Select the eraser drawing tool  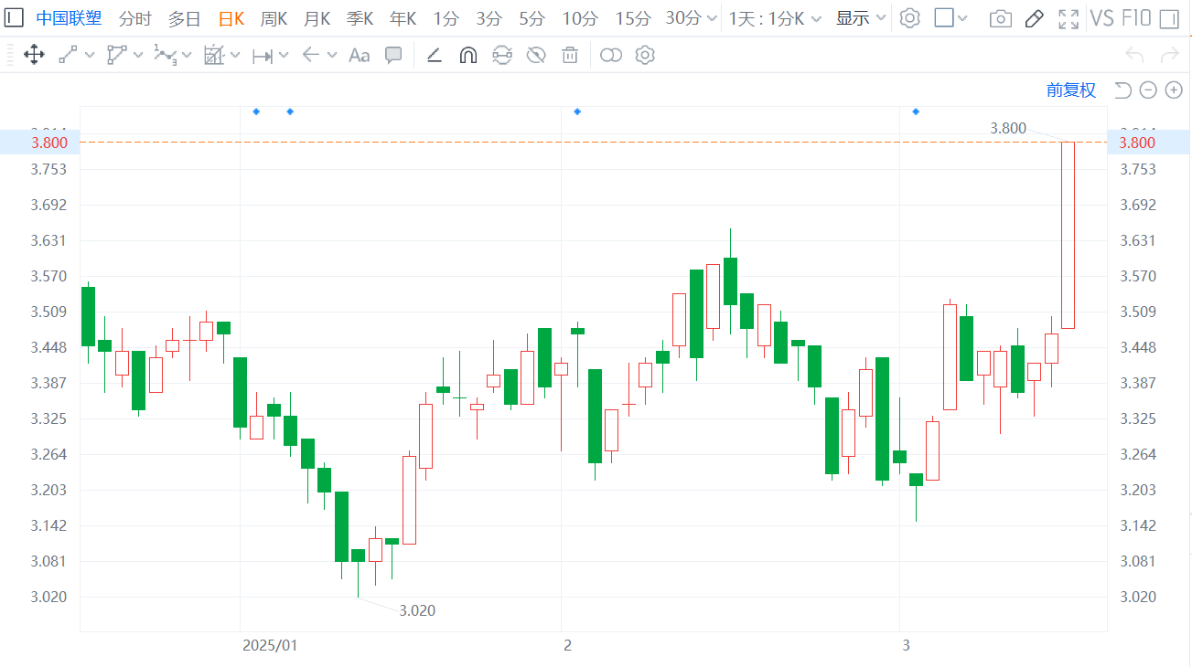coord(435,56)
